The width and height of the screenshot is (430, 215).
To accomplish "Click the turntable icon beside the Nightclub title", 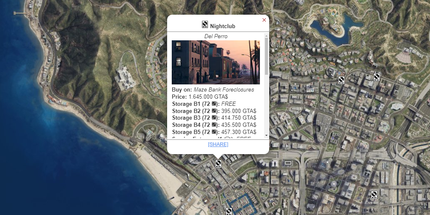I will click(x=205, y=25).
